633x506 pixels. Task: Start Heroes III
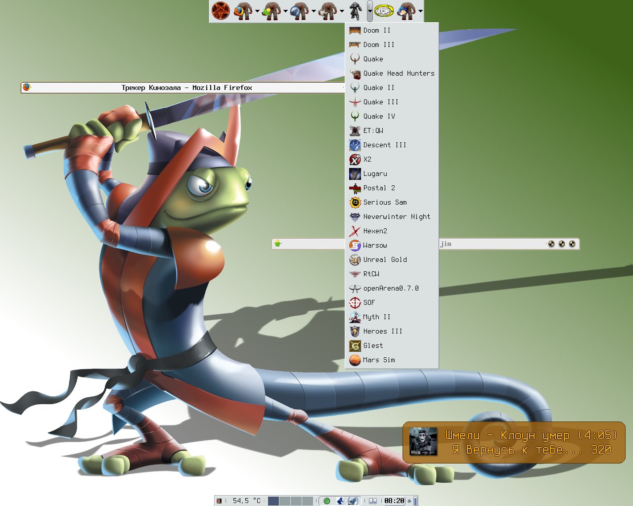point(392,331)
